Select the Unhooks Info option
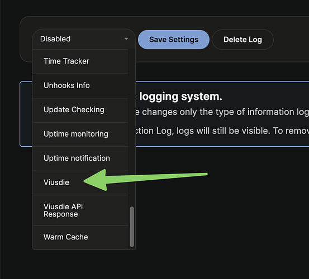Screen dimensions: 309x279 pos(80,86)
